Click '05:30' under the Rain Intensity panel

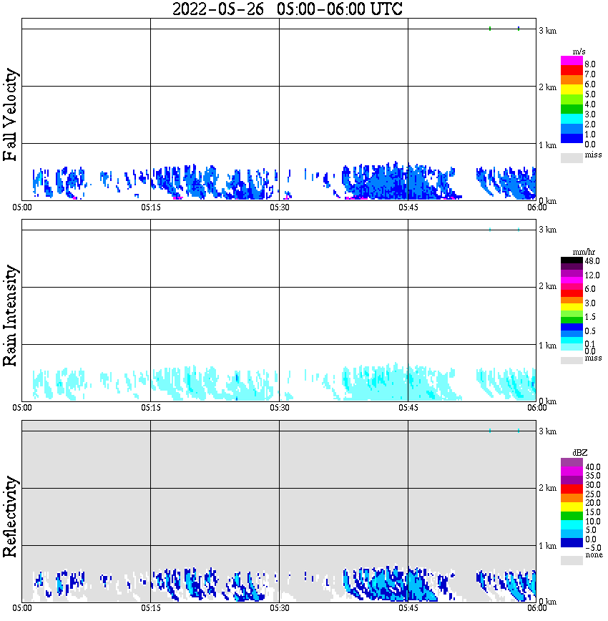(280, 408)
